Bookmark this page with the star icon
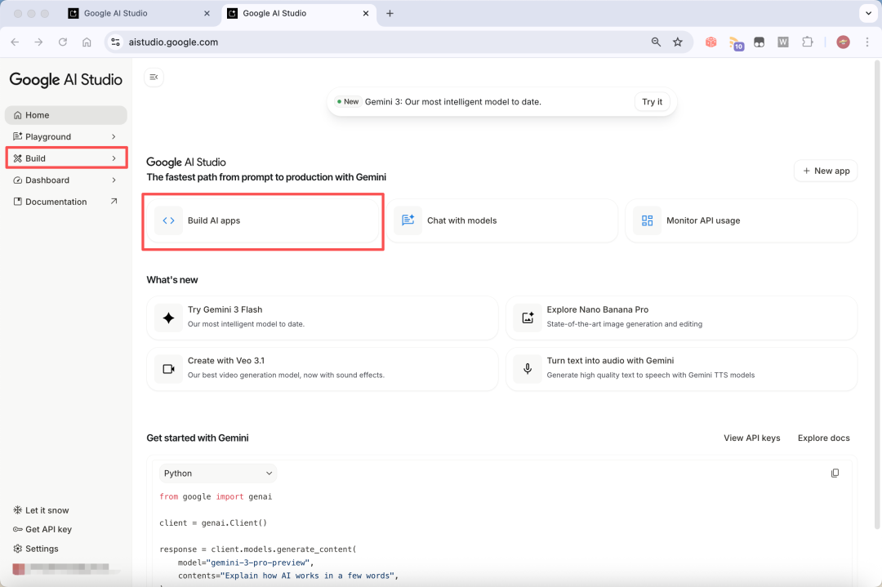 pyautogui.click(x=678, y=42)
